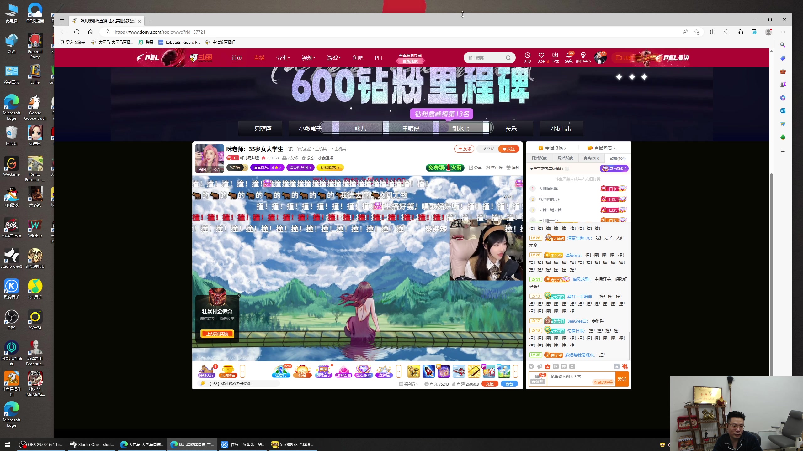Open 历史 history icon in header
The width and height of the screenshot is (803, 451).
click(x=527, y=58)
